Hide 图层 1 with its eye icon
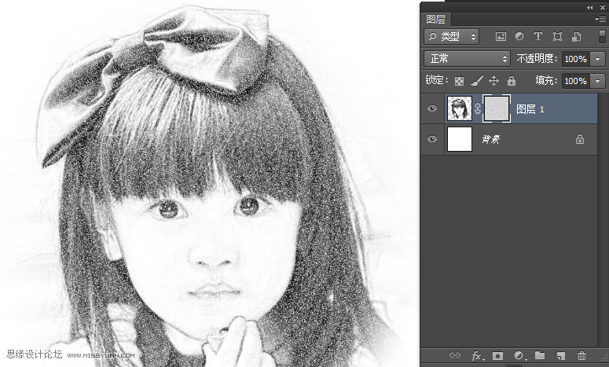The height and width of the screenshot is (367, 609). (x=432, y=108)
